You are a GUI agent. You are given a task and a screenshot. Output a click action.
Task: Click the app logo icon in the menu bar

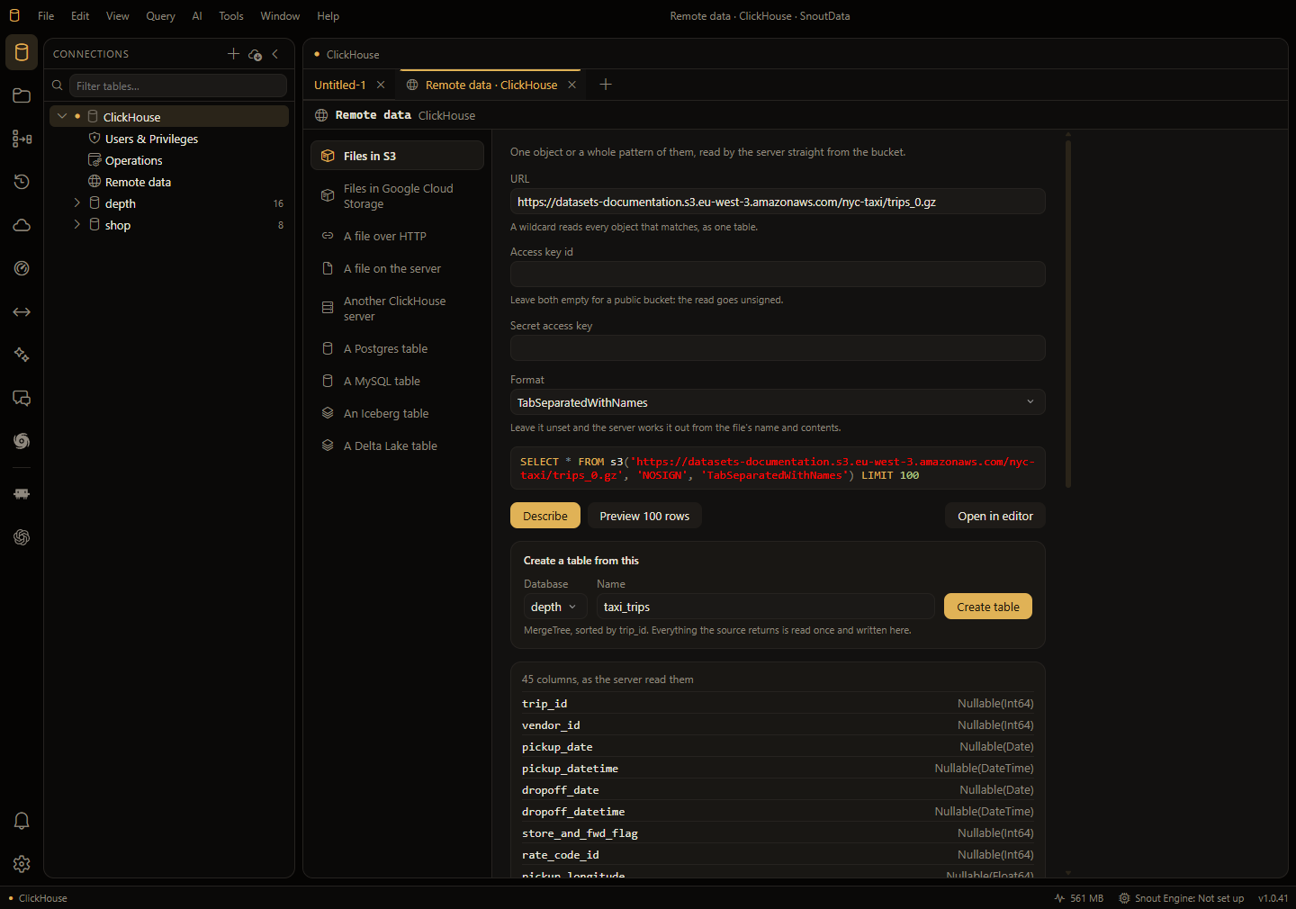(14, 15)
